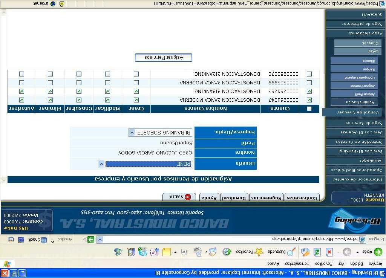Open the Word edit icon dropdown arrow
Image resolution: width=386 pixels, height=278 pixels.
[175, 252]
